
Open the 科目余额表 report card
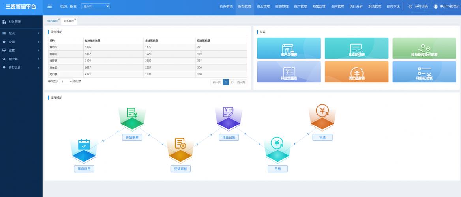pos(289,72)
